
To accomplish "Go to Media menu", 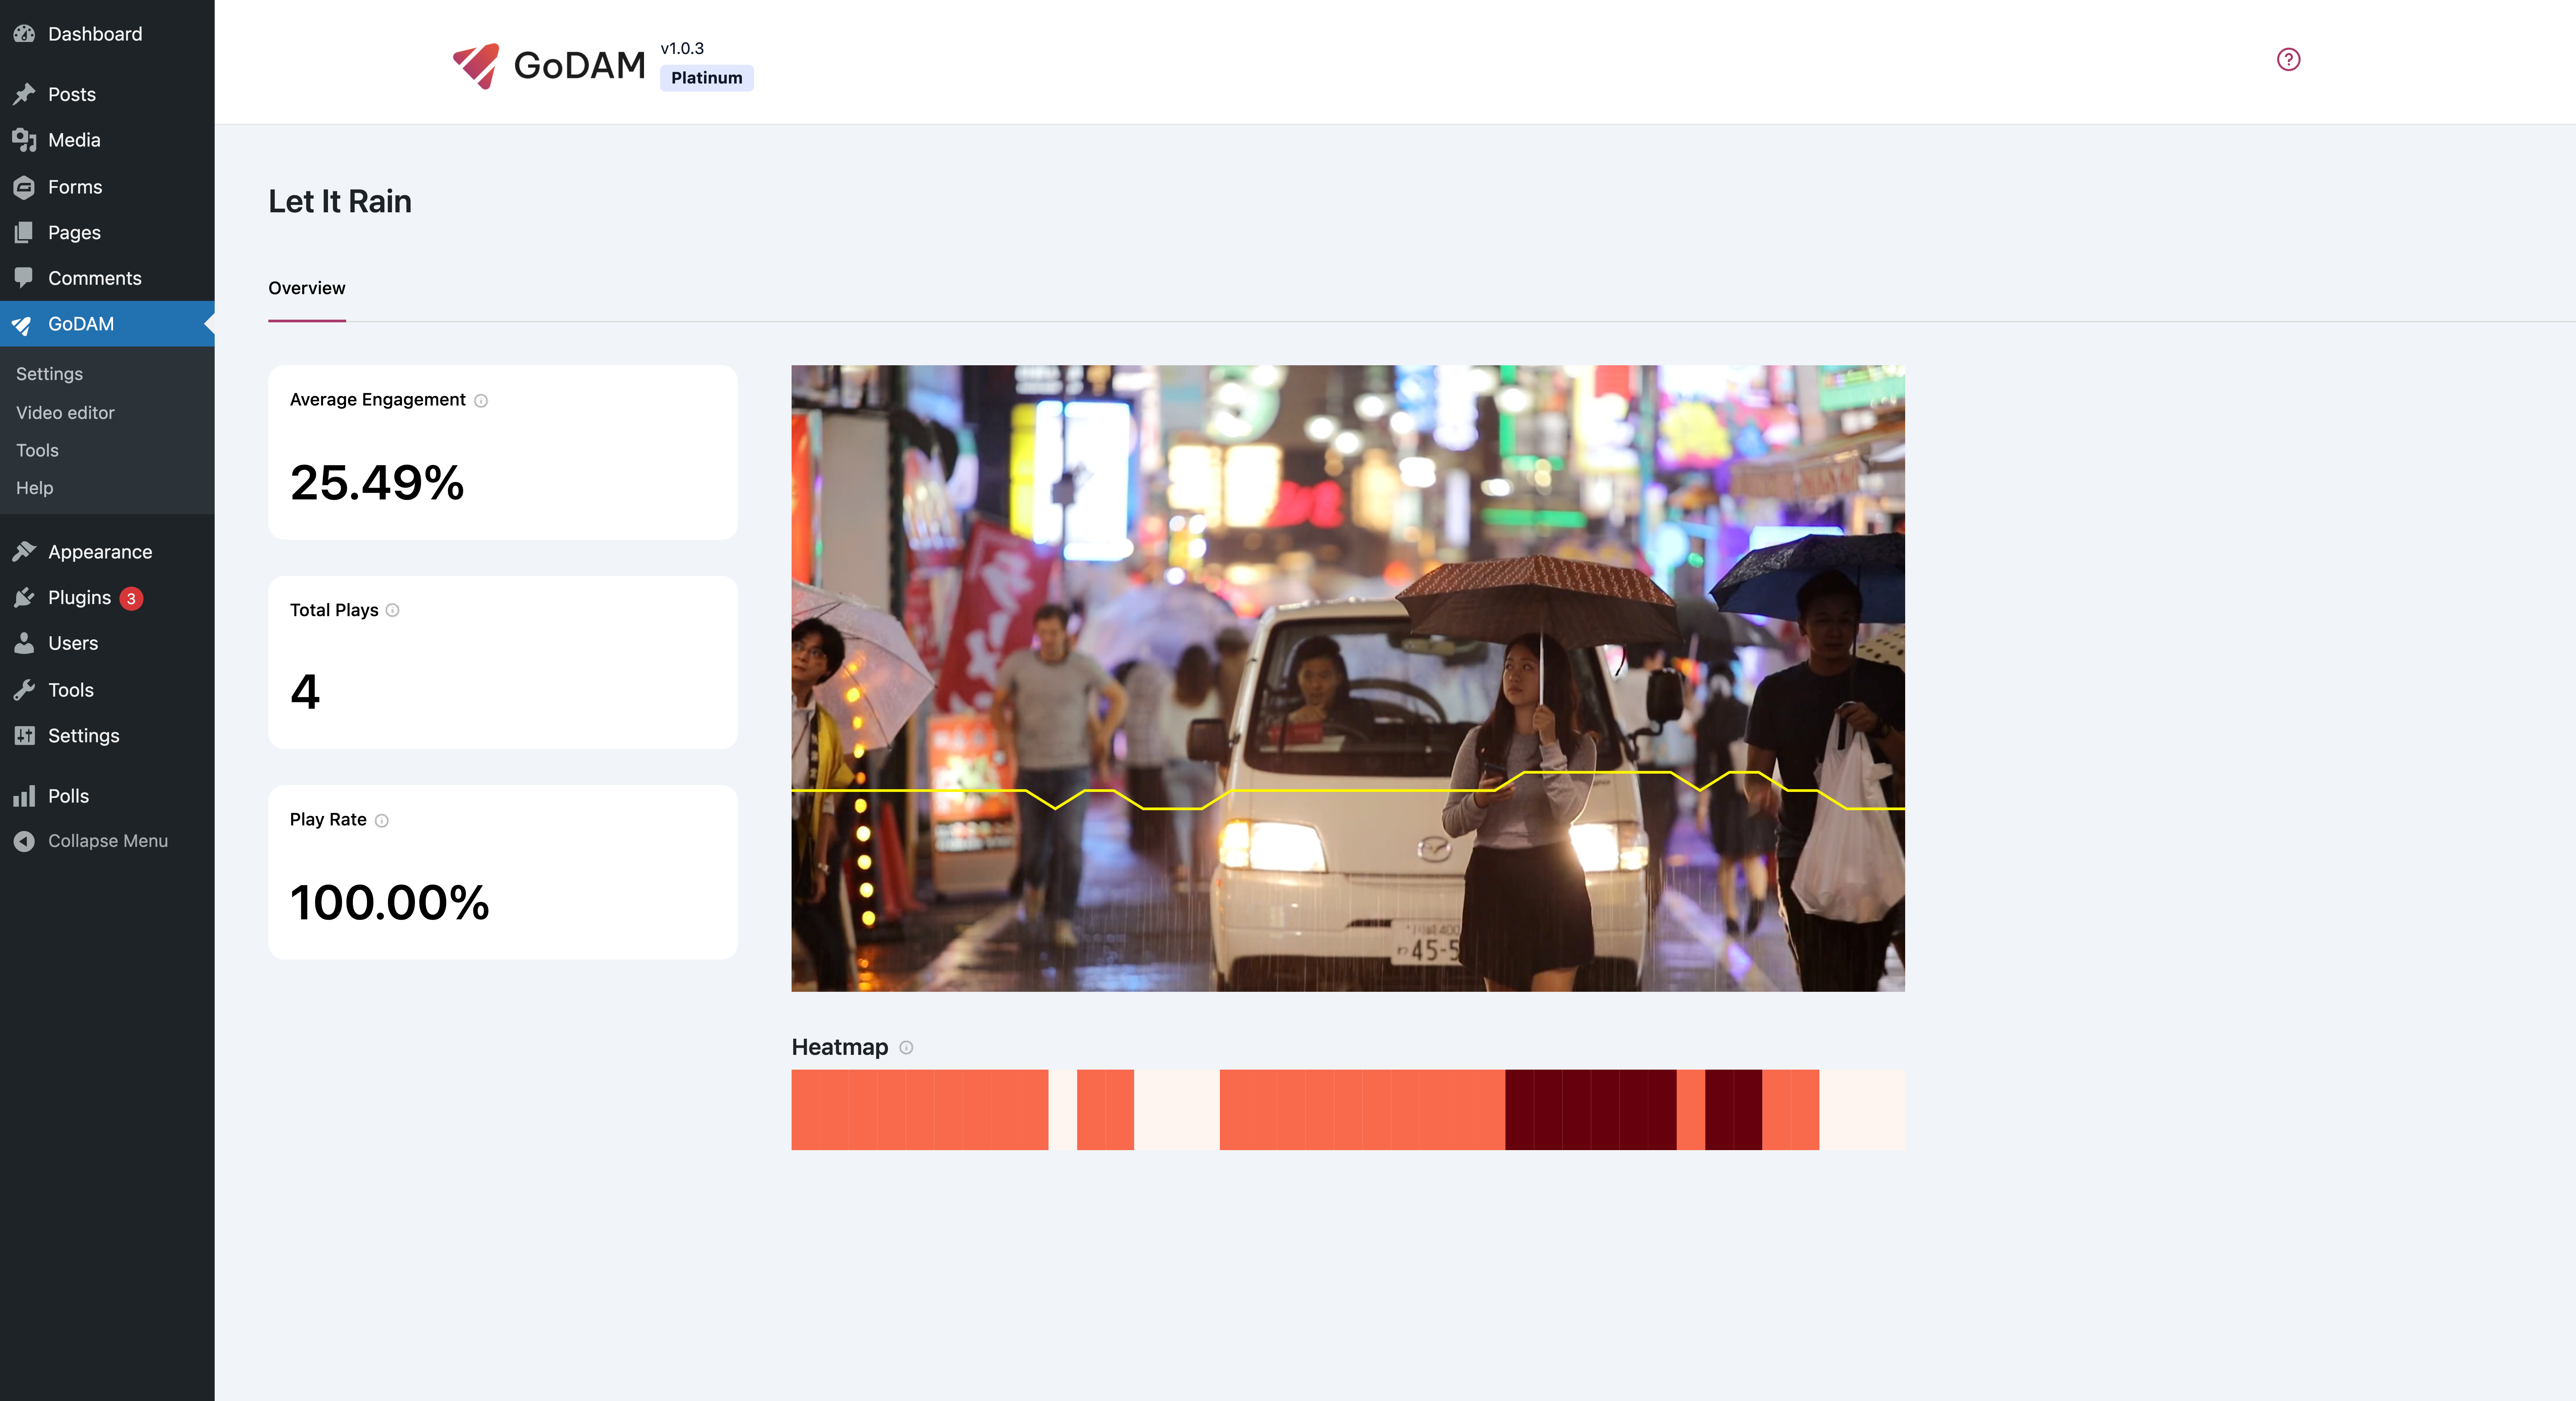I will [107, 140].
